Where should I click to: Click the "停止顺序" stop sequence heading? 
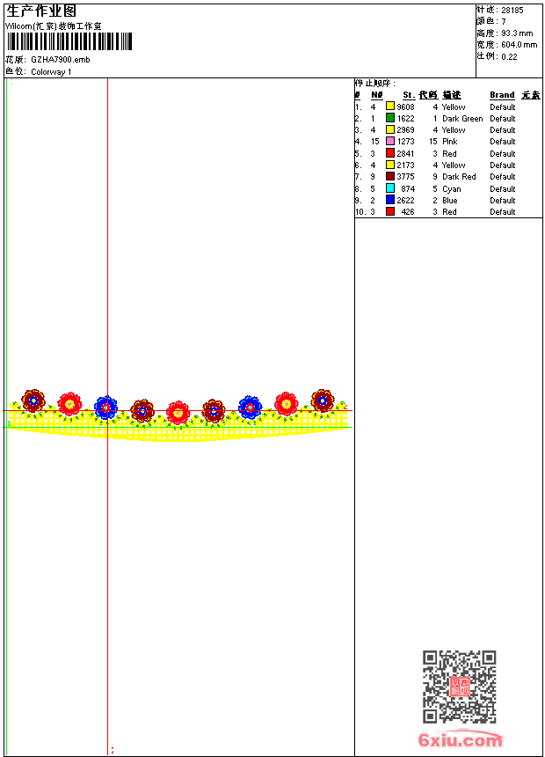(374, 83)
